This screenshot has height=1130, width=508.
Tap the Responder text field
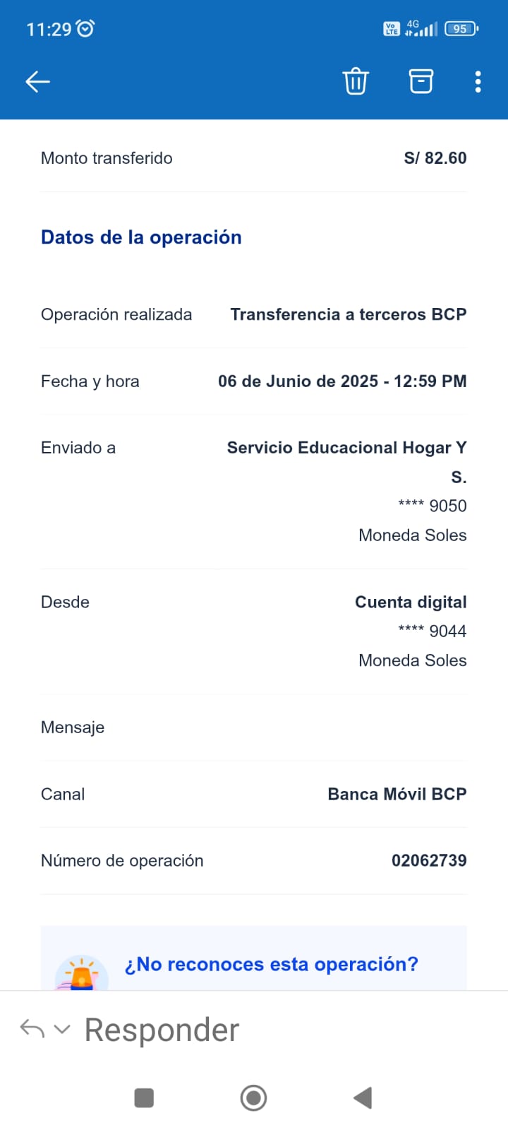tap(162, 1030)
